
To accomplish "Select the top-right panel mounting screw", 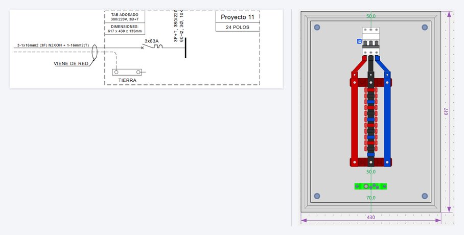I will point(425,27).
